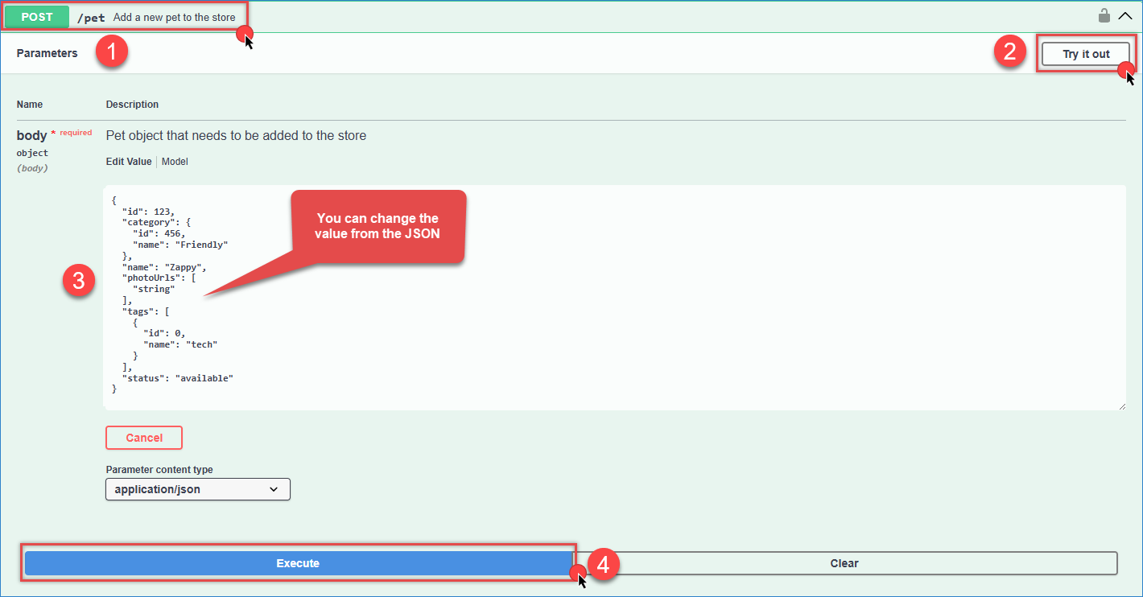Click the red step 4 badge
Image resolution: width=1143 pixels, height=597 pixels.
[604, 564]
